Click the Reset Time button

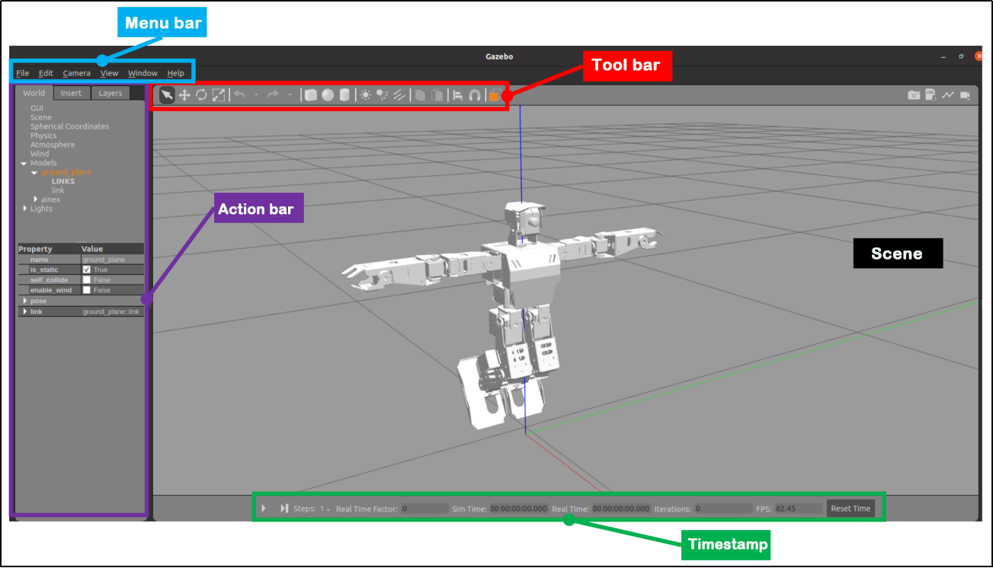pyautogui.click(x=850, y=509)
